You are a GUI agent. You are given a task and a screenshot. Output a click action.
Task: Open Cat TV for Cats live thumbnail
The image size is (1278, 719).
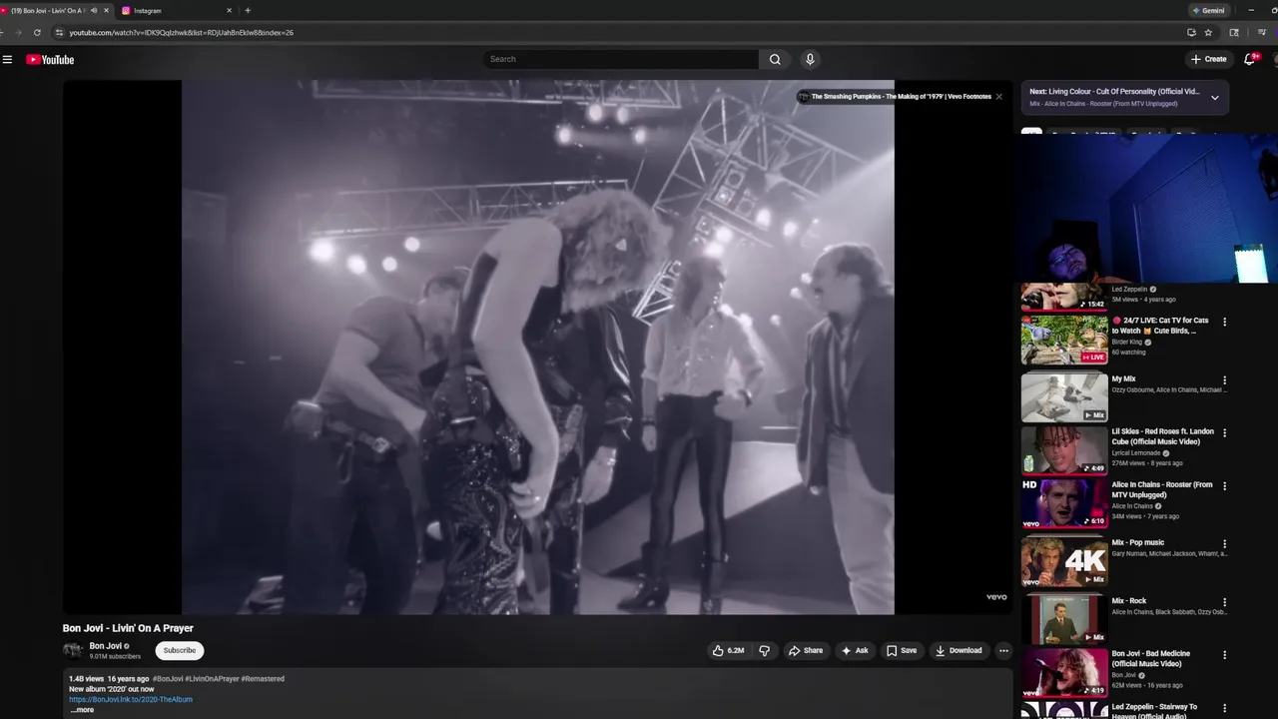(x=1064, y=340)
